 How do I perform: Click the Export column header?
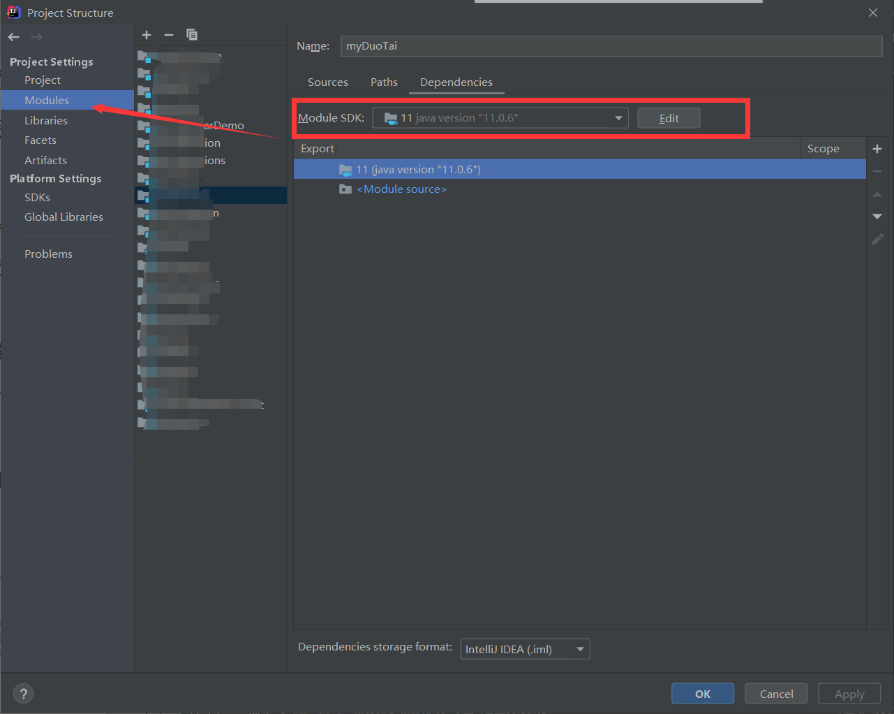point(317,149)
